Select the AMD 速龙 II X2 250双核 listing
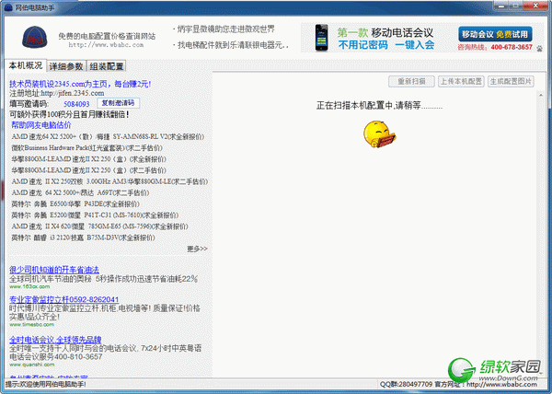The height and width of the screenshot is (394, 552). pos(109,181)
